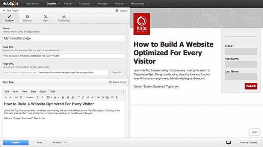Switch to the Options tab
The height and width of the screenshot is (147, 263).
(27, 18)
